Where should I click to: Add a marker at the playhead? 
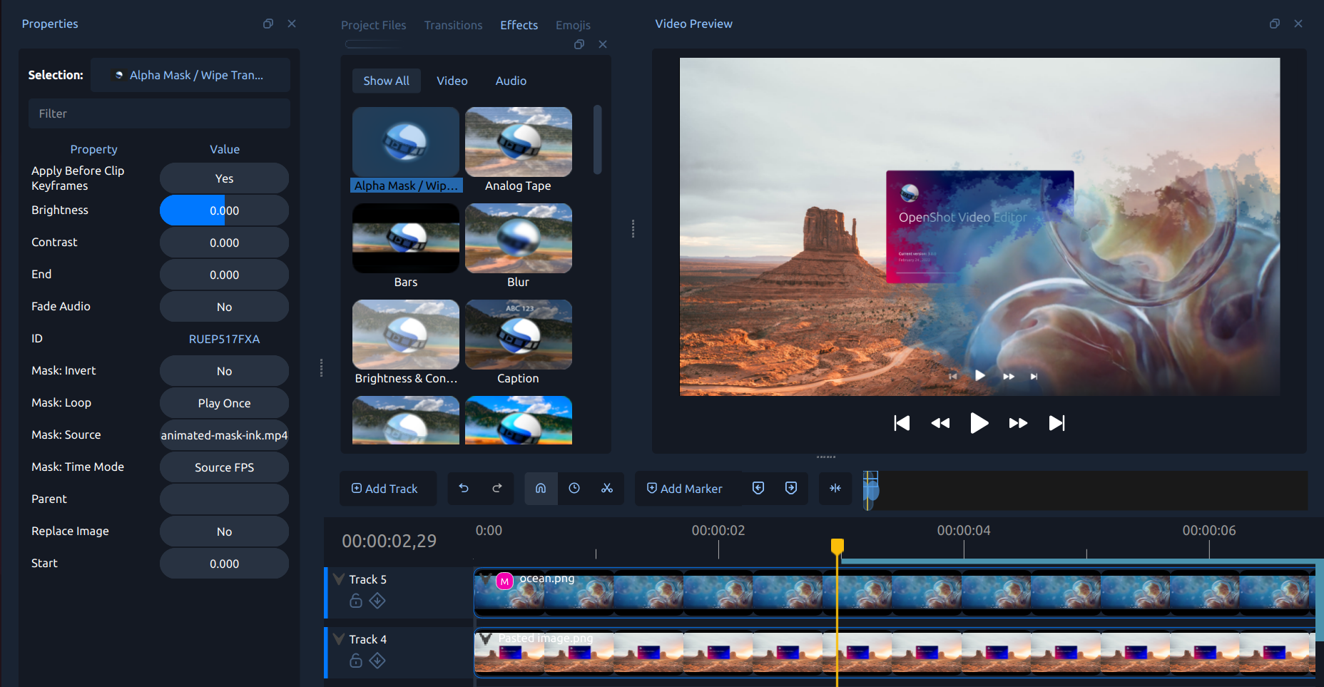click(x=686, y=488)
